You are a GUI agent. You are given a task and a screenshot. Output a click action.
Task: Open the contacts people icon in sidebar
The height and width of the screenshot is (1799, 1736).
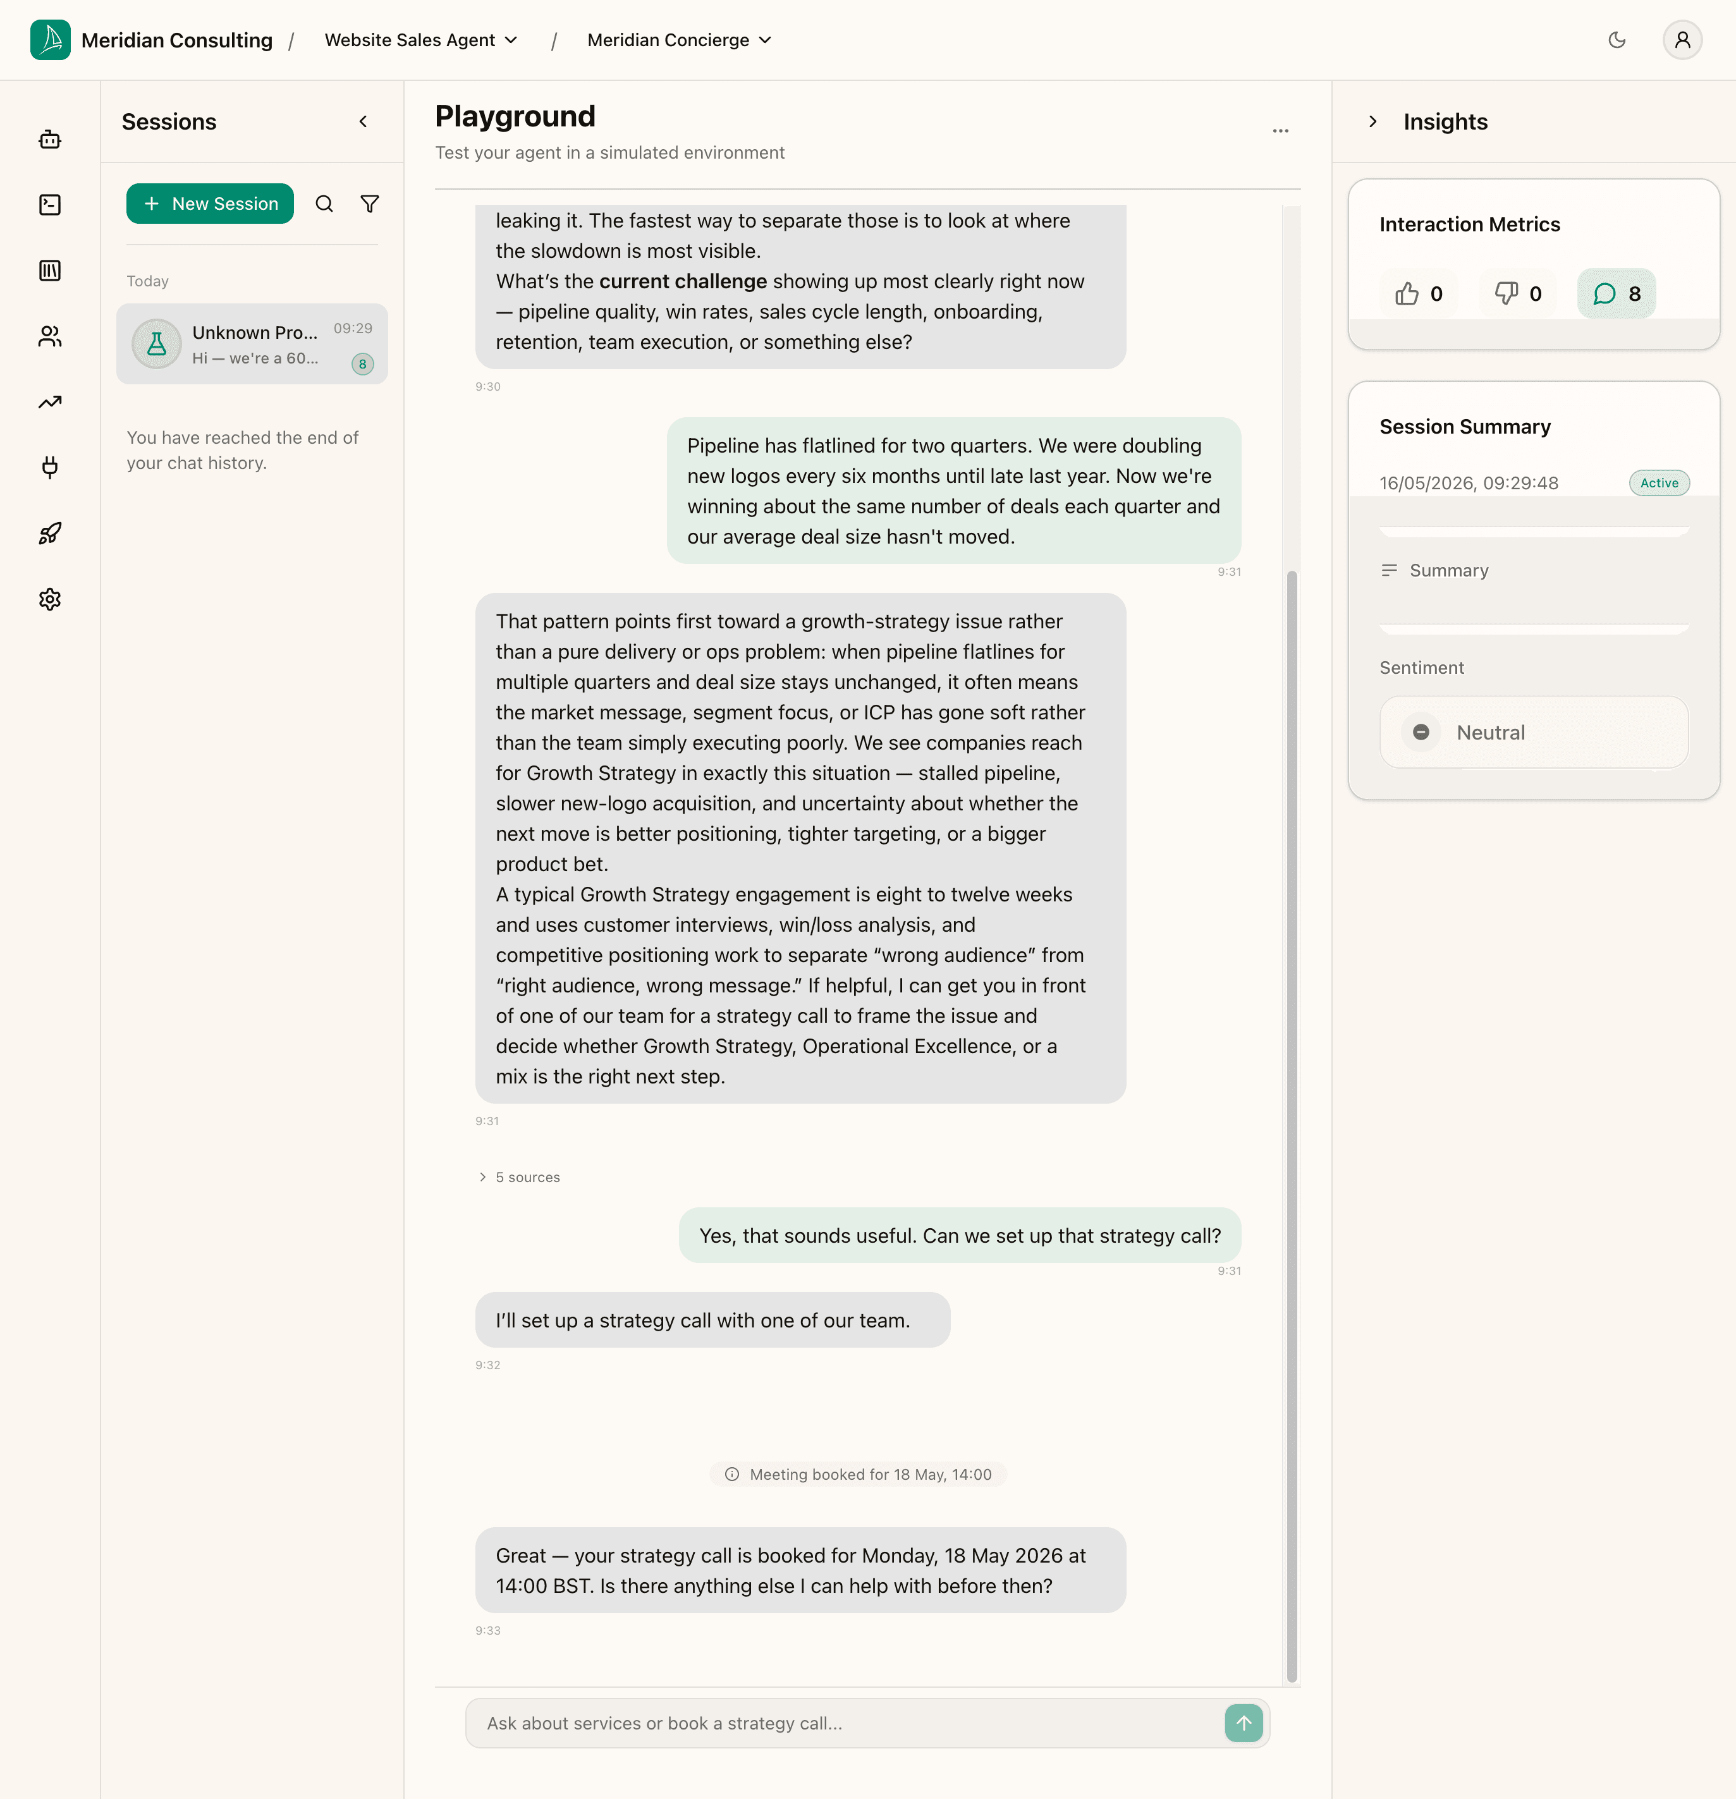[51, 337]
